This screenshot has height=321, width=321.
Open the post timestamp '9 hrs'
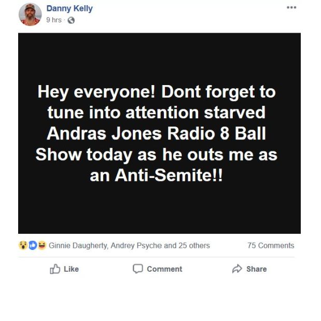(x=54, y=20)
